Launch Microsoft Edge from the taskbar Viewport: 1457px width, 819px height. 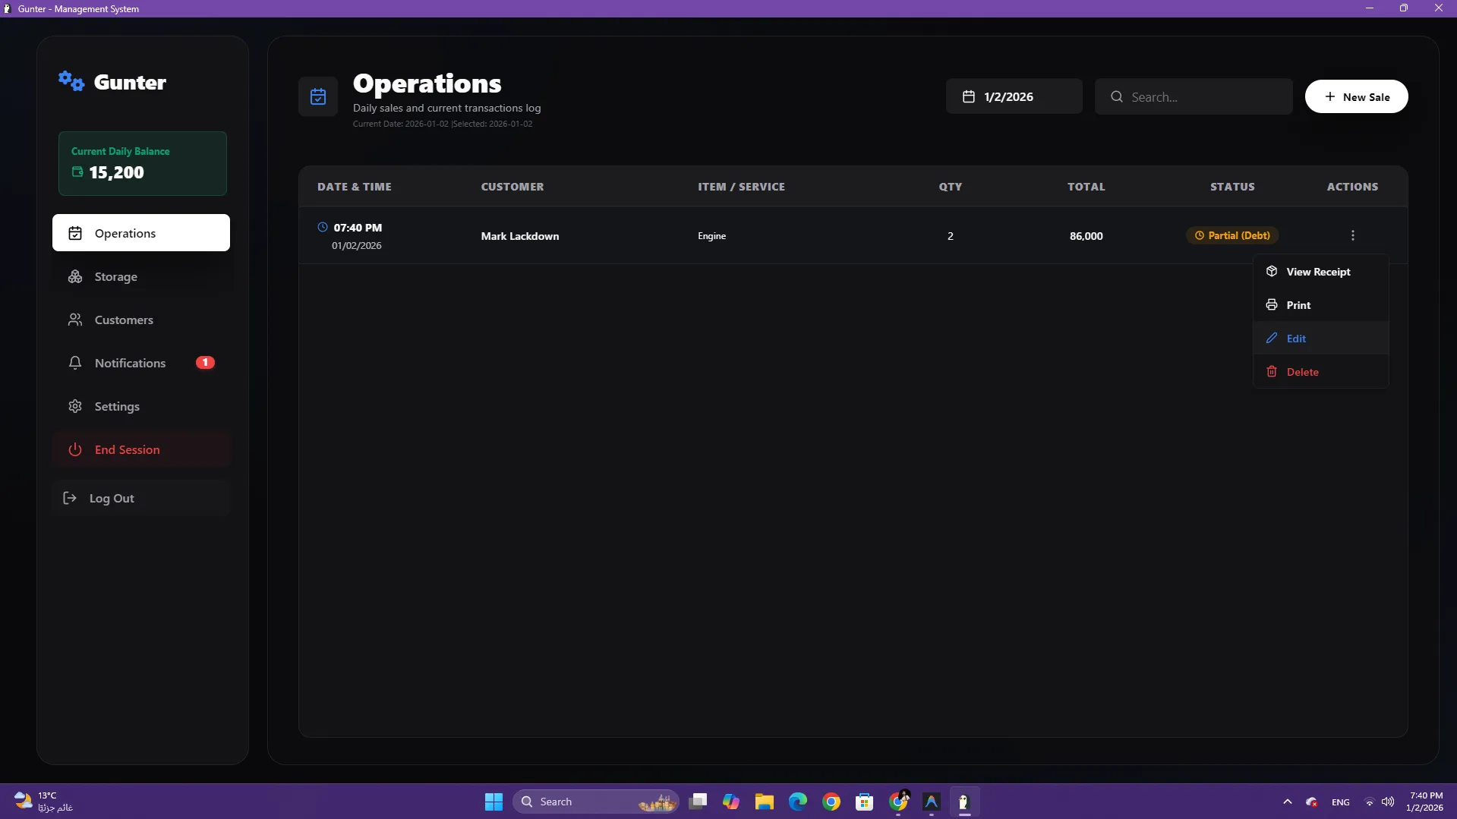tap(797, 802)
